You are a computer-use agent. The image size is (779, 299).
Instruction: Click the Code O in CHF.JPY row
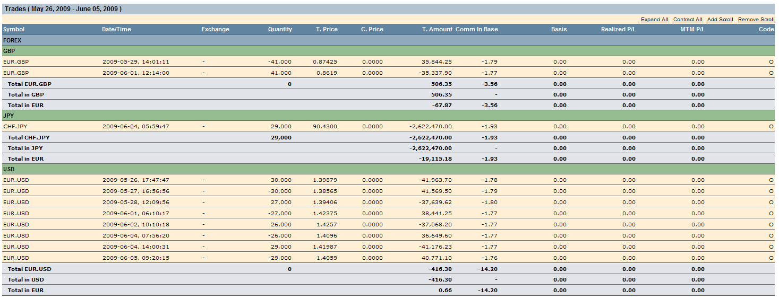[771, 127]
